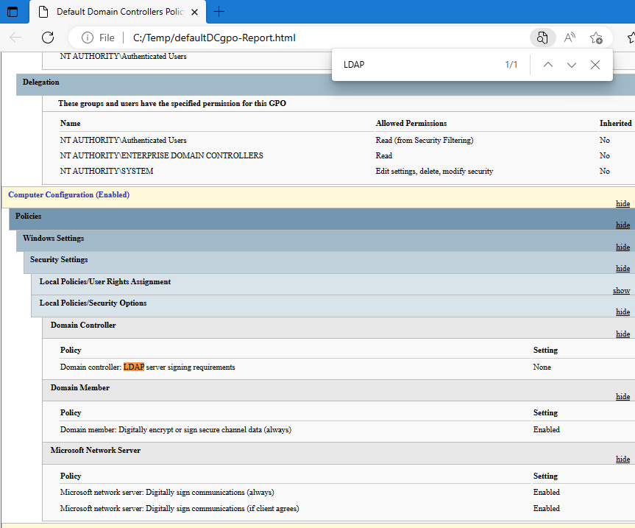Go to previous find result
This screenshot has width=635, height=528.
548,65
